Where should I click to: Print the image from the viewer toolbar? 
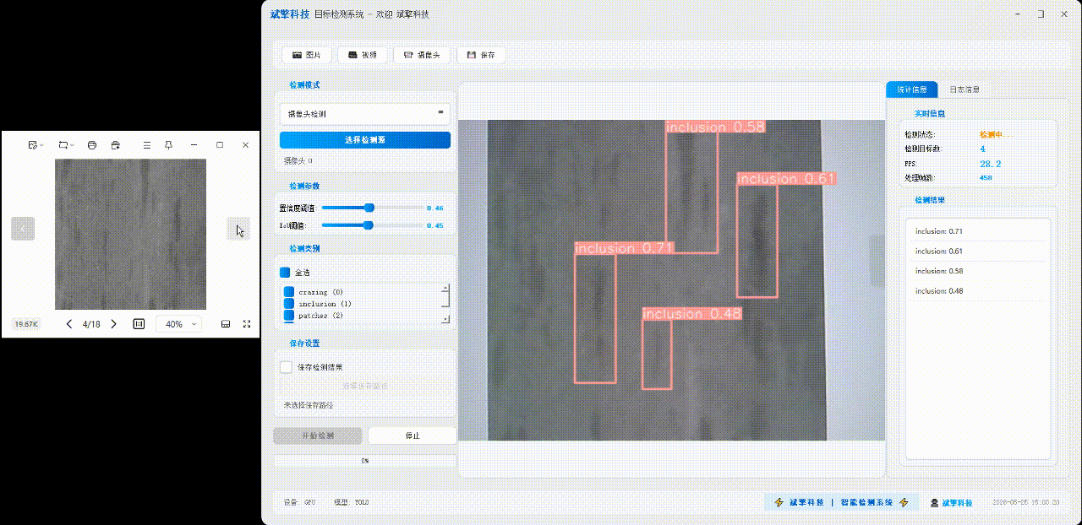click(93, 145)
